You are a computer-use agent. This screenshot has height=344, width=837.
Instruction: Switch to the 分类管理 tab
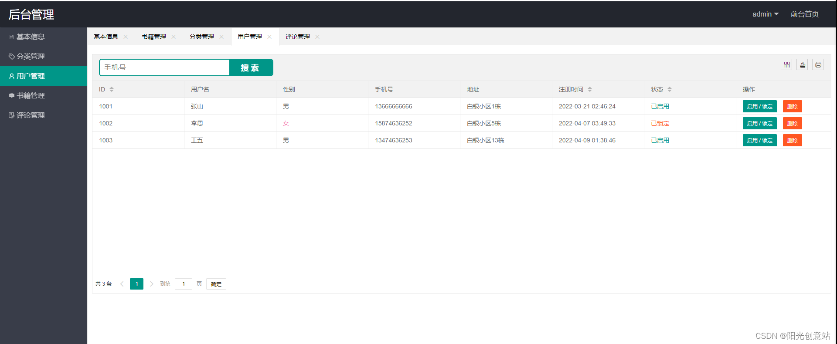point(202,37)
